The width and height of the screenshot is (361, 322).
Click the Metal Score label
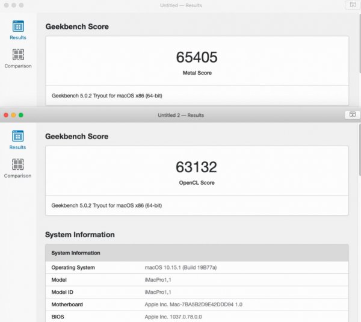tap(197, 73)
